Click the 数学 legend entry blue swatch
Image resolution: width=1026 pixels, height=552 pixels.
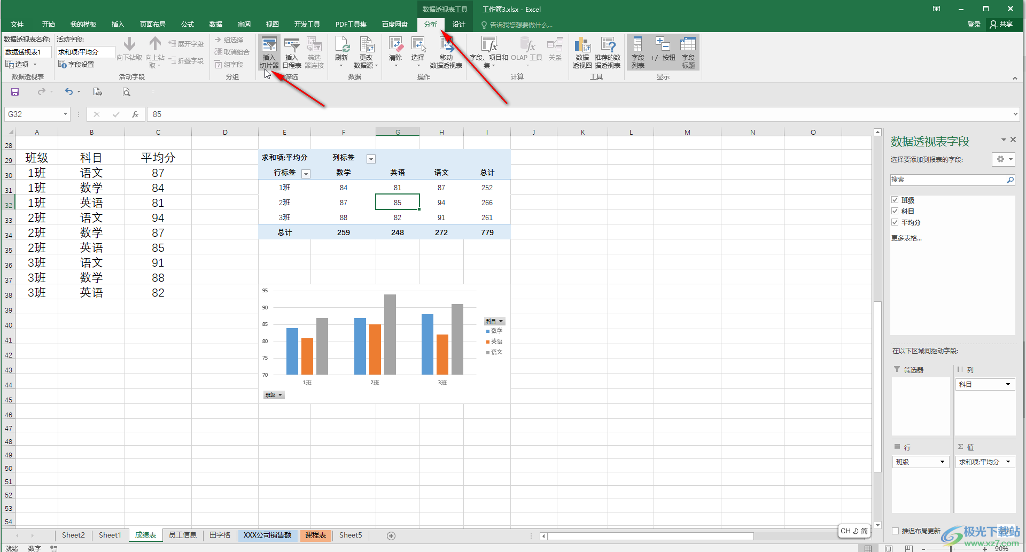488,331
